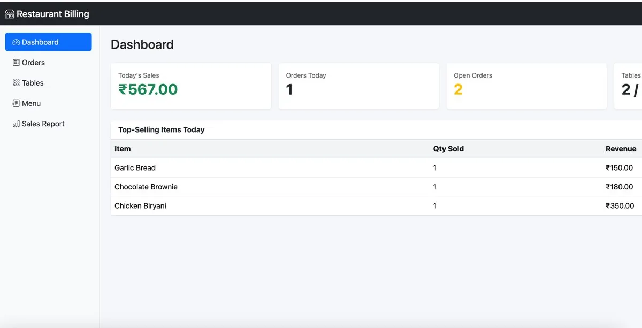Click the Tables card's partially visible value
The width and height of the screenshot is (642, 328).
630,89
